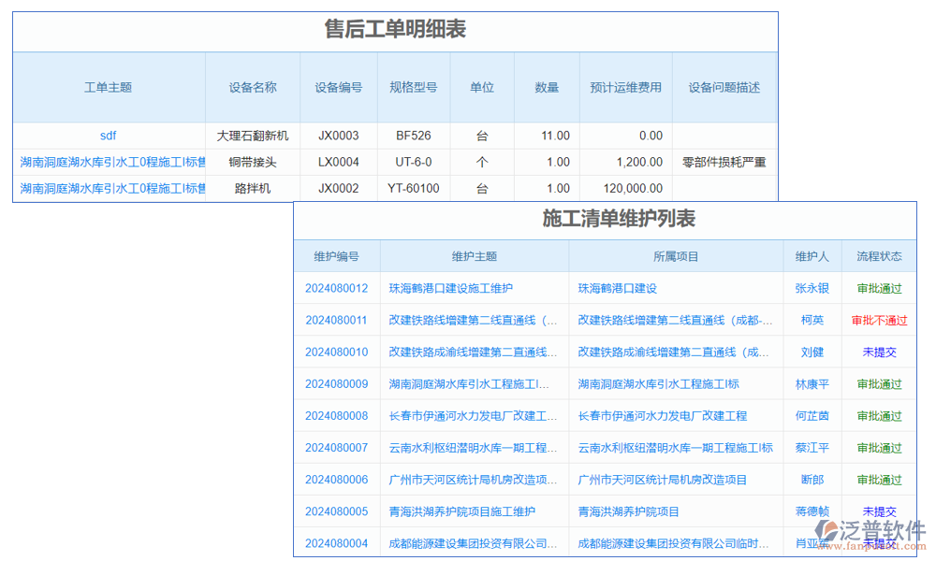Select maintenance number 2024080009 link
Viewport: 936px width, 561px height.
[336, 383]
